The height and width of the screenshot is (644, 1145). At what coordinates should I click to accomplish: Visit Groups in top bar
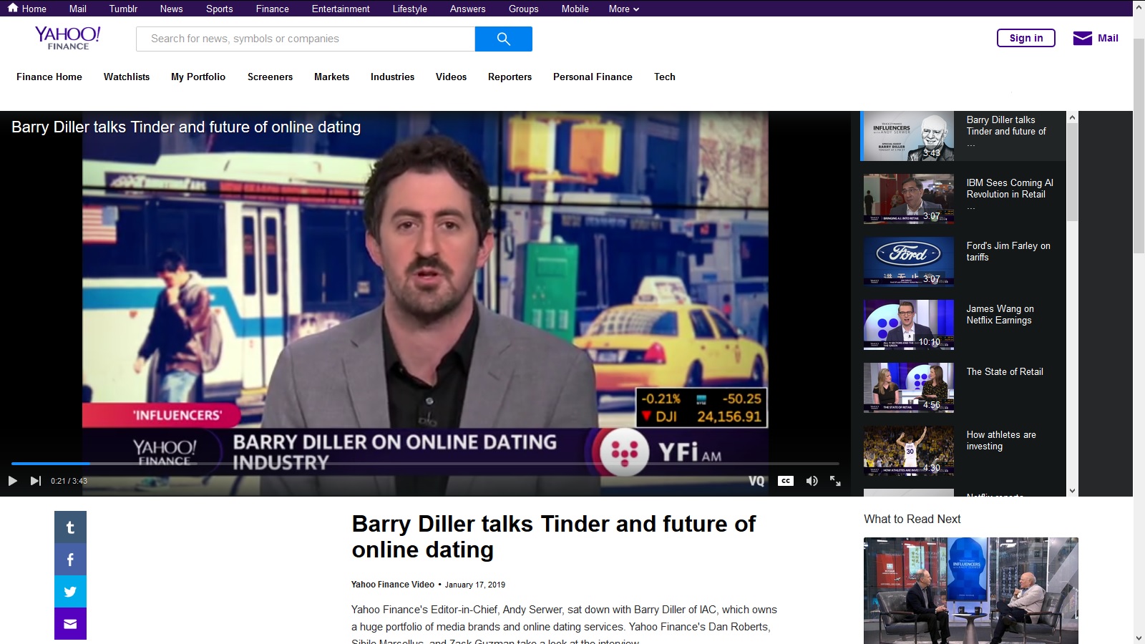pos(524,9)
